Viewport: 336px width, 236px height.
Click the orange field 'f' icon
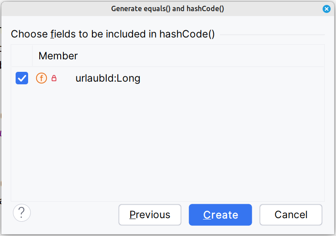click(41, 79)
